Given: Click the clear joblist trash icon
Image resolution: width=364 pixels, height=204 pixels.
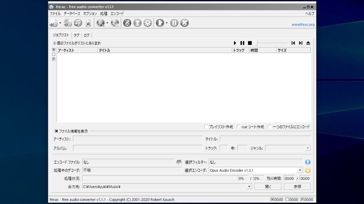Looking at the screenshot, I should pyautogui.click(x=88, y=23).
